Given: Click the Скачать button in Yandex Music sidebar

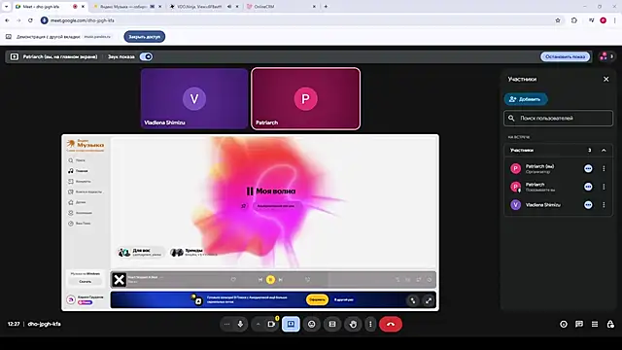Looking at the screenshot, I should click(85, 281).
